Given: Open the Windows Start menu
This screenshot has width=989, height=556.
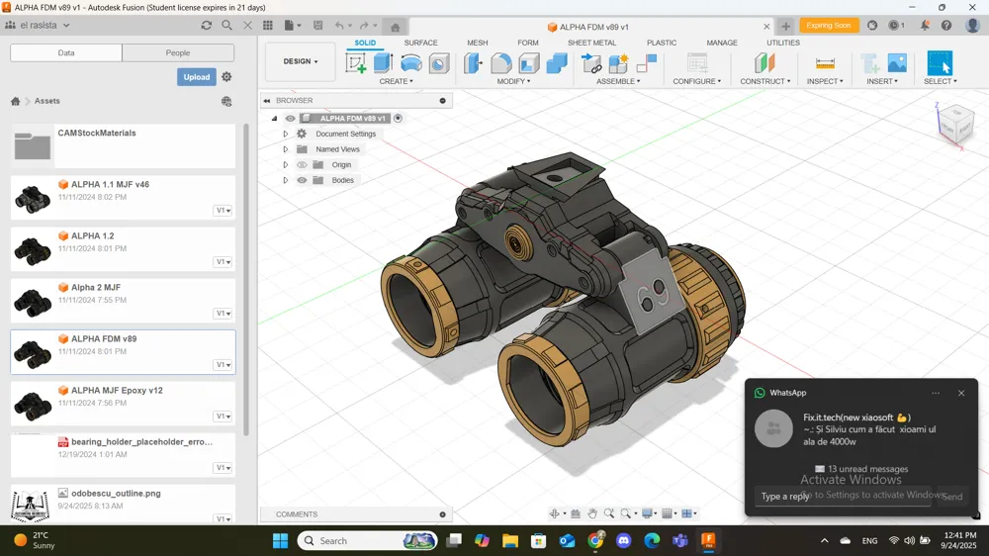Looking at the screenshot, I should tap(280, 541).
